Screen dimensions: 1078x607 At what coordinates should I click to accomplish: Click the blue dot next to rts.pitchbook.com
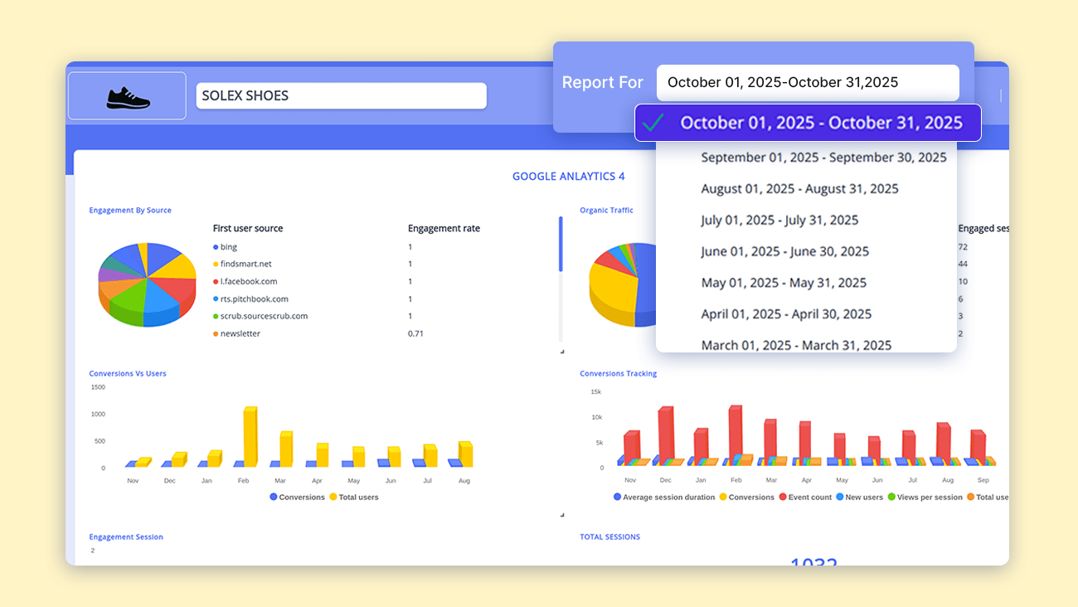click(216, 299)
